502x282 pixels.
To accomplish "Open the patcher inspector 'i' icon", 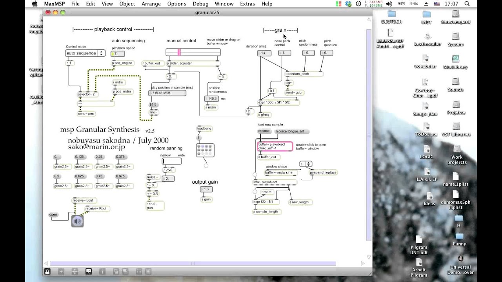I will [x=102, y=271].
